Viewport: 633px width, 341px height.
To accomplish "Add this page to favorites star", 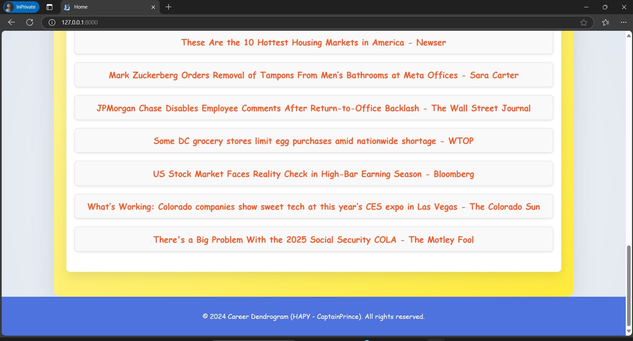I will [583, 22].
